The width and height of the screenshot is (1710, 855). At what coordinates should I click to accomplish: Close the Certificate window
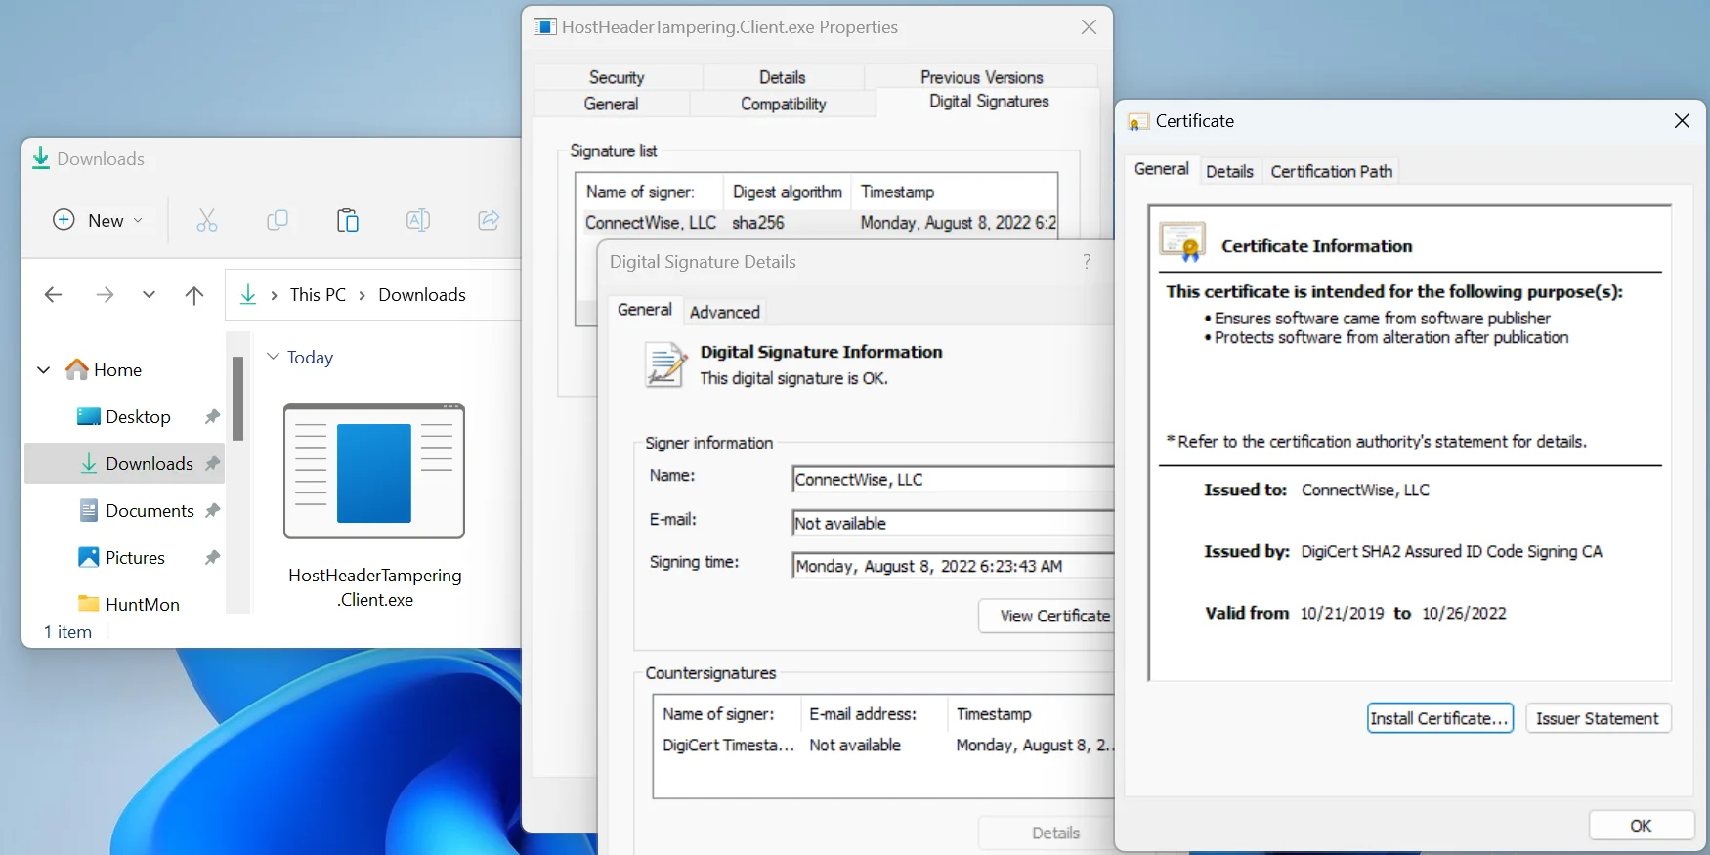tap(1682, 121)
